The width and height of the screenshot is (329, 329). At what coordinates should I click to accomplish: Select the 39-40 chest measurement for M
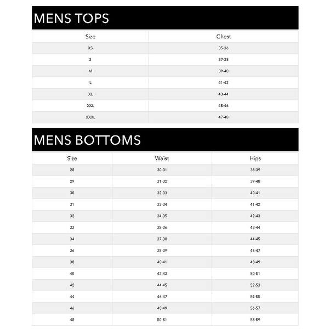[x=223, y=71]
